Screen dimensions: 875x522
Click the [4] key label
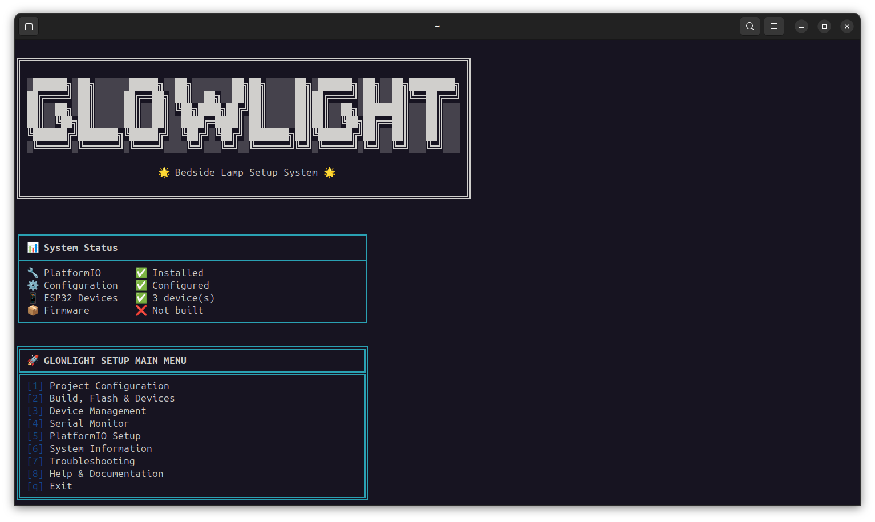click(35, 423)
